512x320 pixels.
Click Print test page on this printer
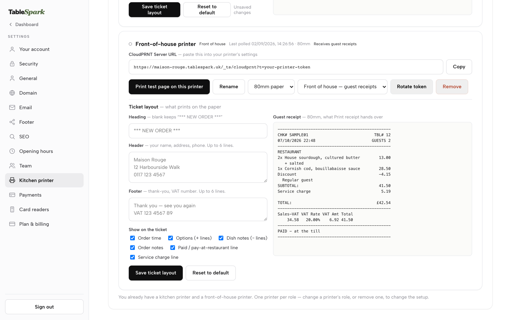(x=169, y=87)
